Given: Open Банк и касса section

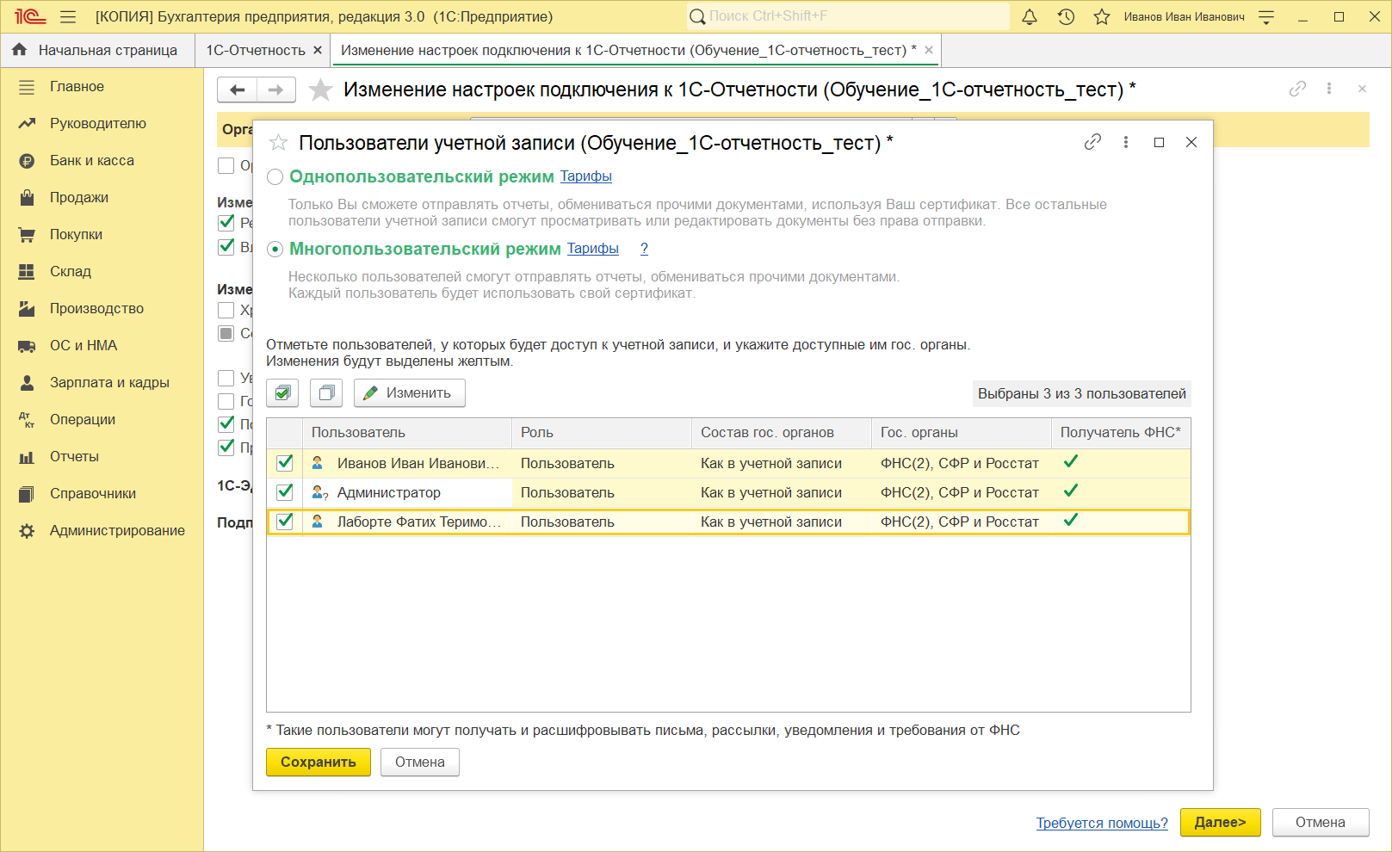Looking at the screenshot, I should (x=92, y=160).
